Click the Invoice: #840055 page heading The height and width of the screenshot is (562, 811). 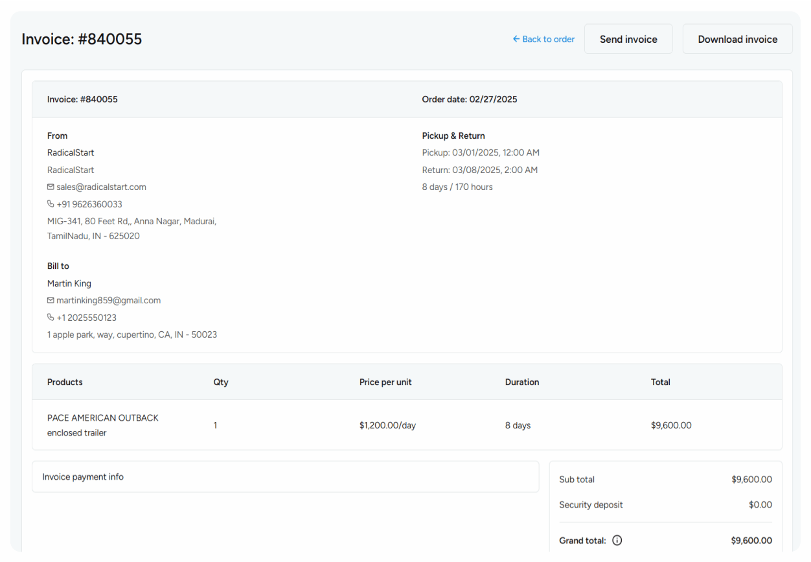click(x=82, y=39)
